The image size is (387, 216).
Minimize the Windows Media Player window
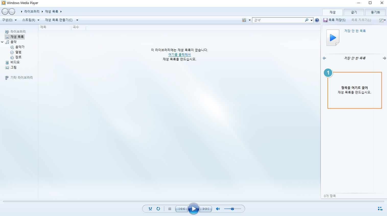coord(359,3)
